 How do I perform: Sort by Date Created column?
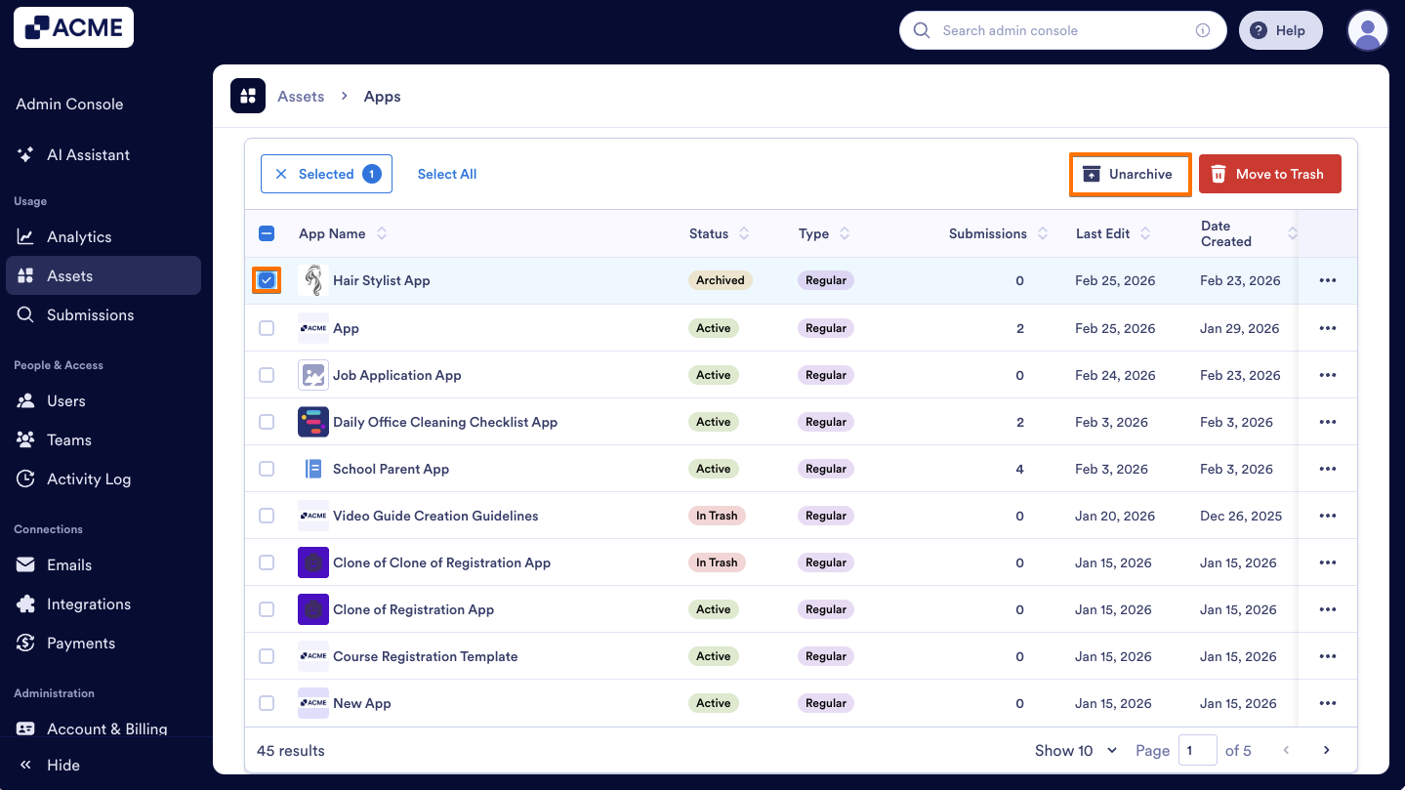coord(1292,233)
